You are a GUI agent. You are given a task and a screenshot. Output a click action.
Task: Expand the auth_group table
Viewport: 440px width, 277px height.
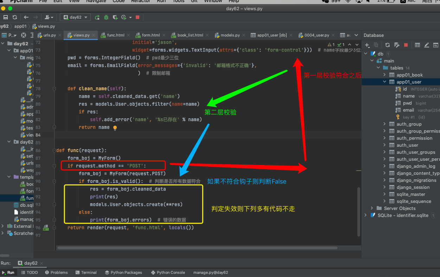[385, 124]
